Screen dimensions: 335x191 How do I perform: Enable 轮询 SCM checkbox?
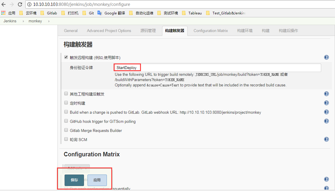66,139
